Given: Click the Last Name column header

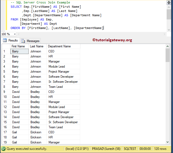Looking at the screenshot, I should click(x=37, y=46).
